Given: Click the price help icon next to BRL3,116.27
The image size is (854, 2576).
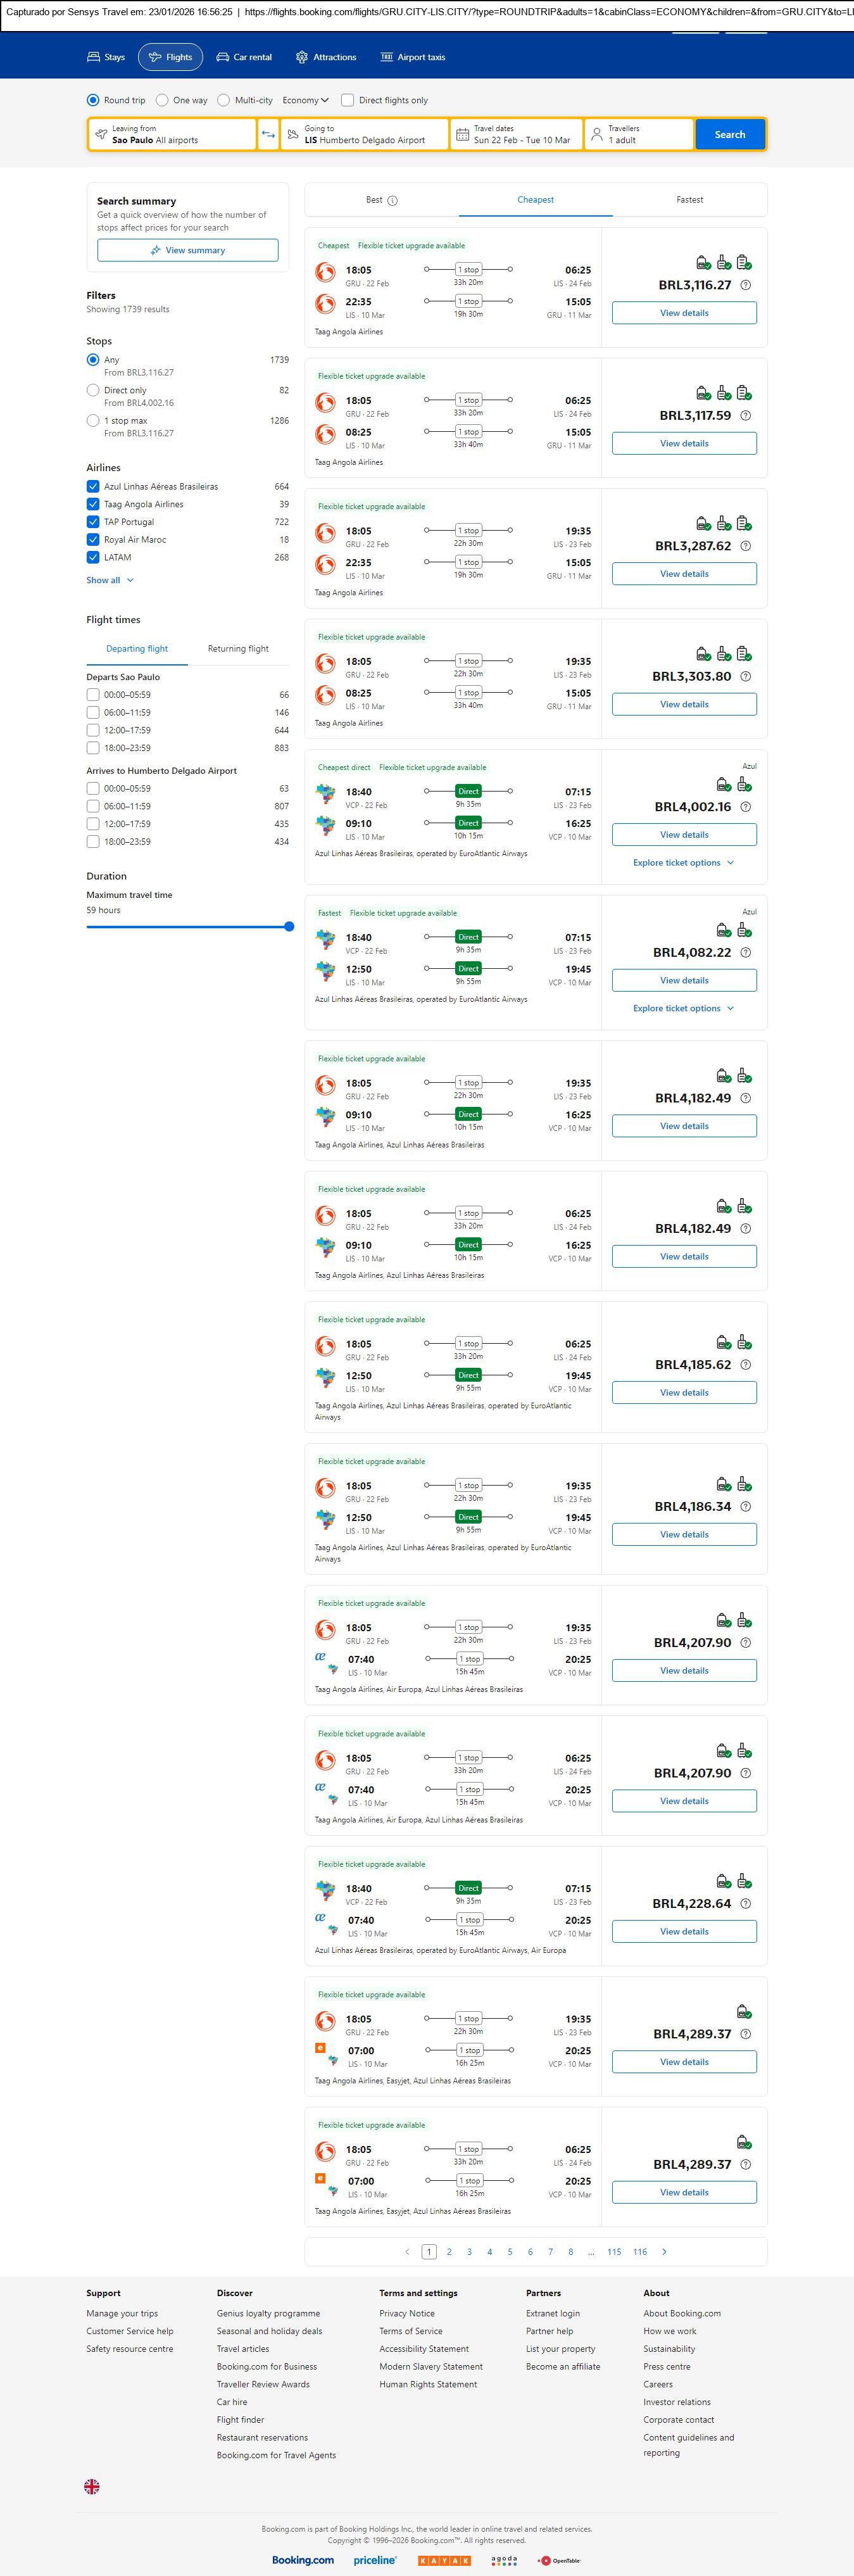Looking at the screenshot, I should pyautogui.click(x=745, y=285).
